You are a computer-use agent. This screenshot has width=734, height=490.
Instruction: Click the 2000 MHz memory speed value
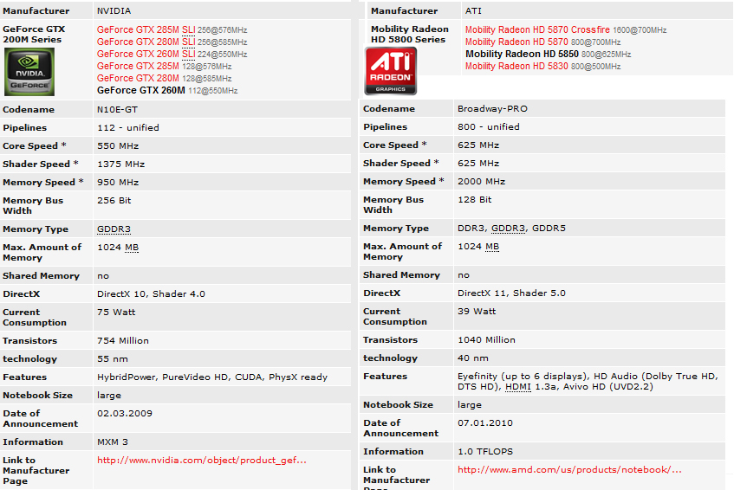tap(481, 182)
